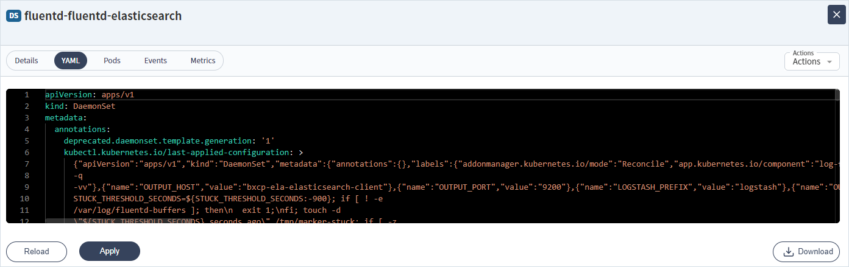Click the 'annotations:' line

pos(82,130)
